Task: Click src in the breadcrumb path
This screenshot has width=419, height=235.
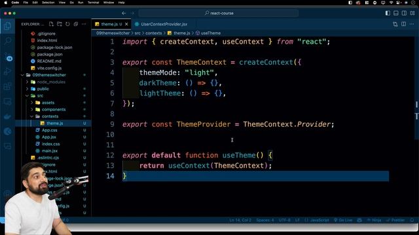Action: tap(137, 33)
